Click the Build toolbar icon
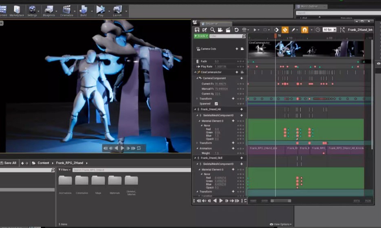This screenshot has height=228, width=381. tap(83, 11)
